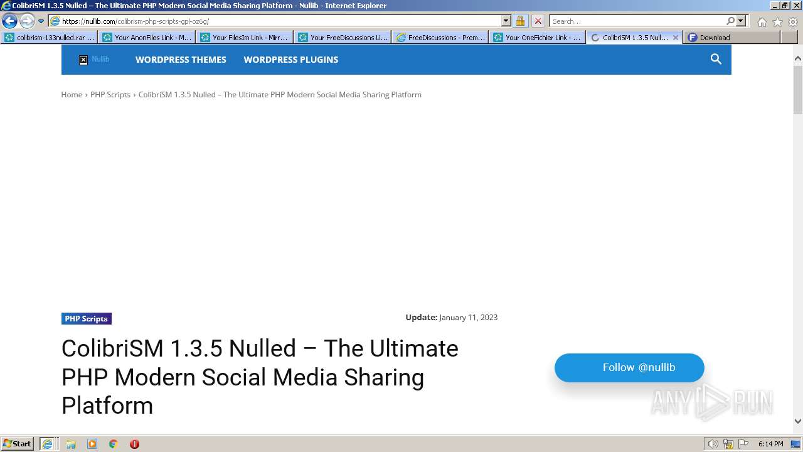Switch to Your FilesIm Link tab

245,37
